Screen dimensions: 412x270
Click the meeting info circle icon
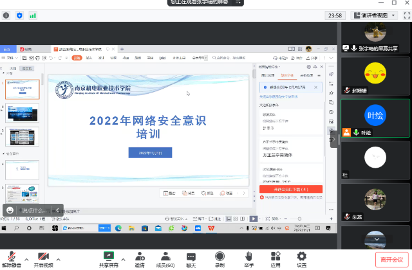(x=6, y=15)
